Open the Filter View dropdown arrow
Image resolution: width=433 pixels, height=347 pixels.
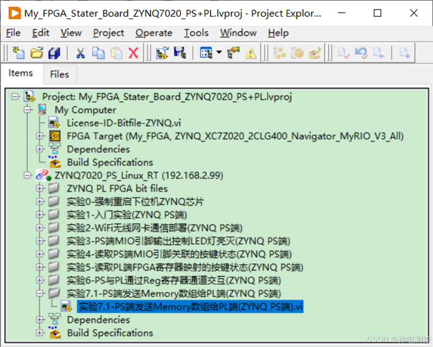pos(219,52)
